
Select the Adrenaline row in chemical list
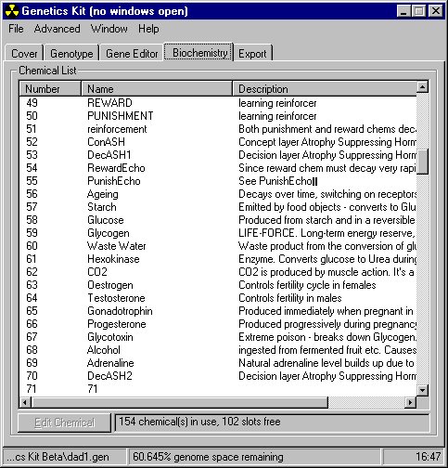218,363
